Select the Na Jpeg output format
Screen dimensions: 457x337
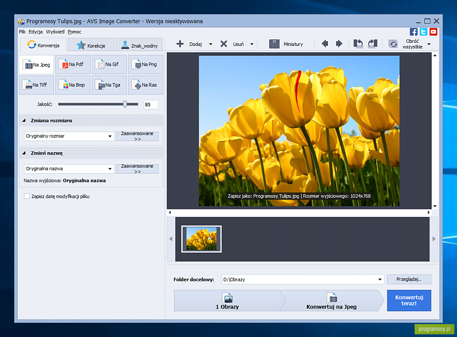[37, 64]
